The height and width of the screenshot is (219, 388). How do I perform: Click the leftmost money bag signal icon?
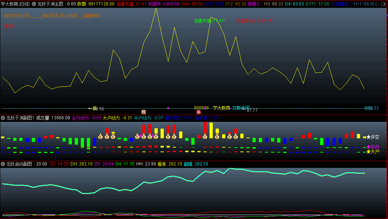click(x=100, y=136)
